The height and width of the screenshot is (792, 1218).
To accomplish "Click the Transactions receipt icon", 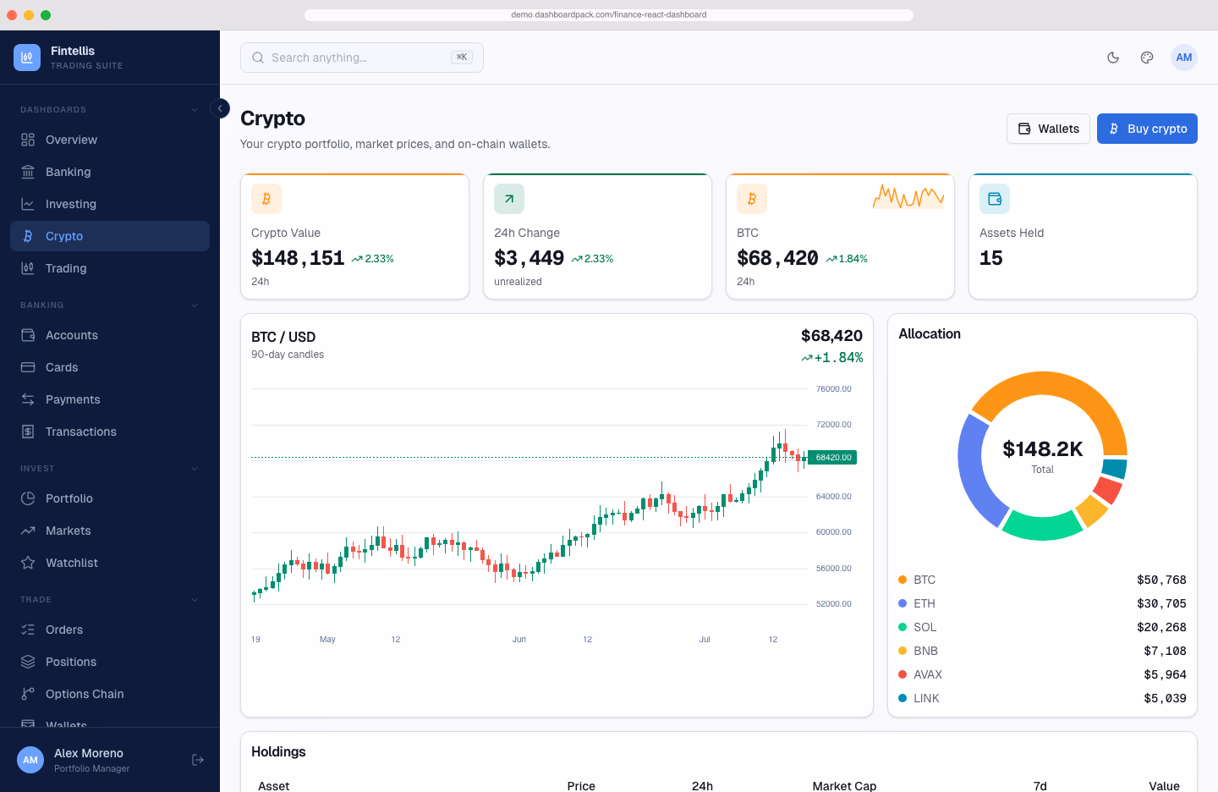I will [28, 432].
